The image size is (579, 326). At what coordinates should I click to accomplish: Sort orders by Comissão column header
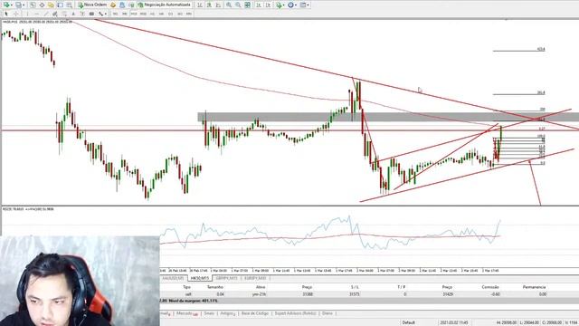click(490, 287)
